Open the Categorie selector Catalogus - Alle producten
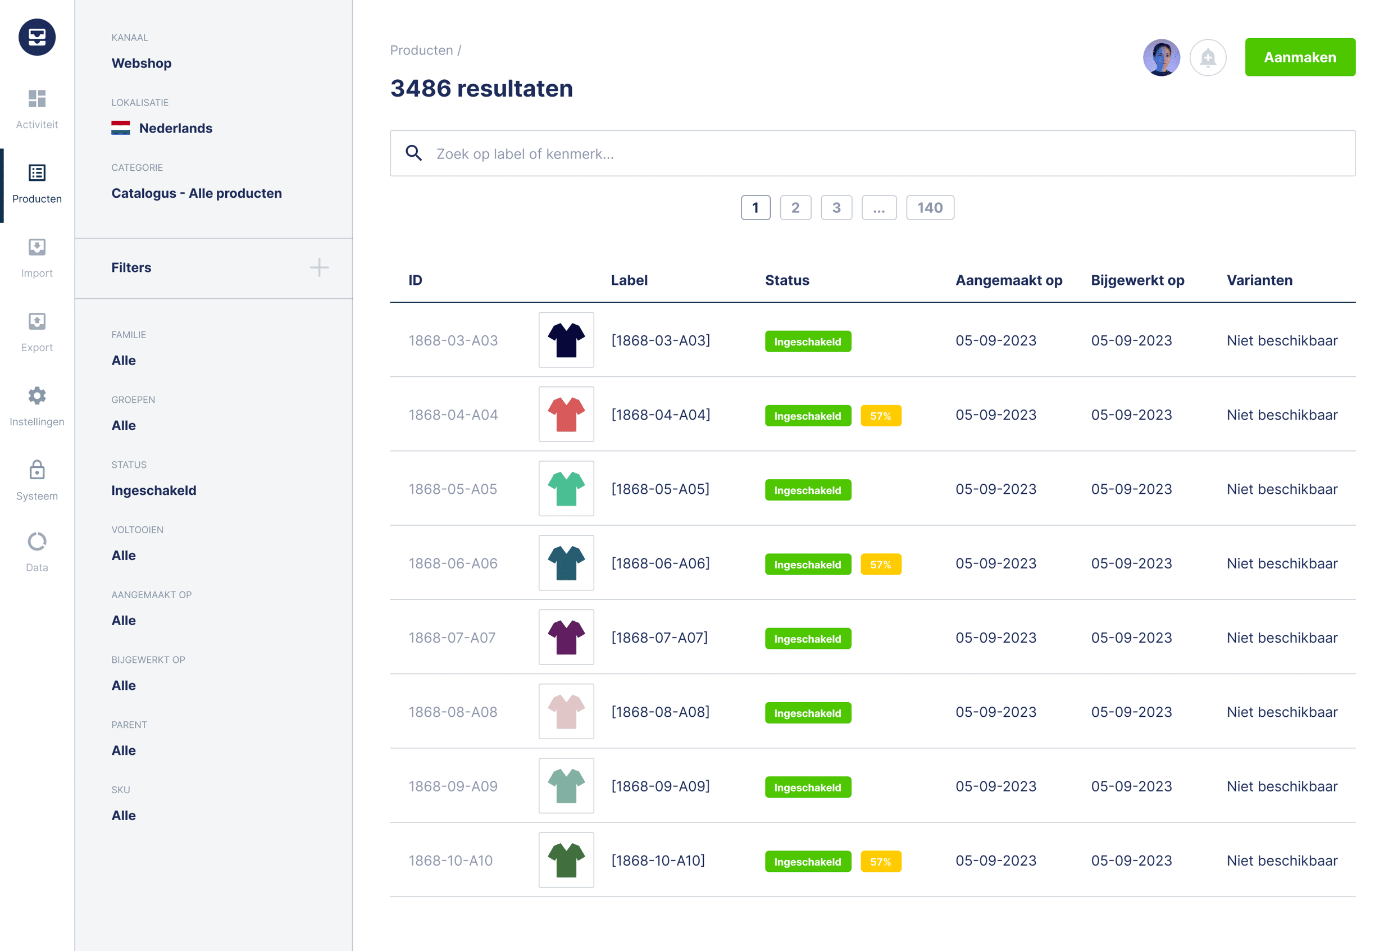The height and width of the screenshot is (951, 1393). coord(196,193)
